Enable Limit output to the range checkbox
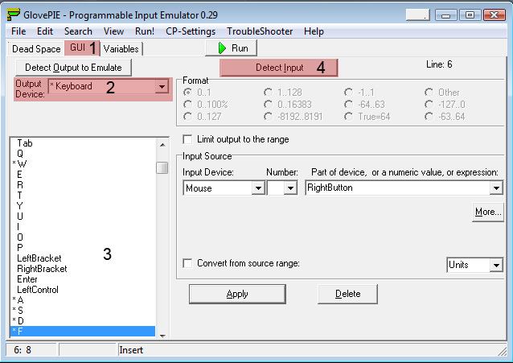Image resolution: width=513 pixels, height=363 pixels. click(188, 139)
